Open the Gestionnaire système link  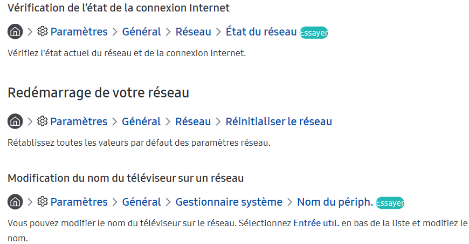pos(229,202)
